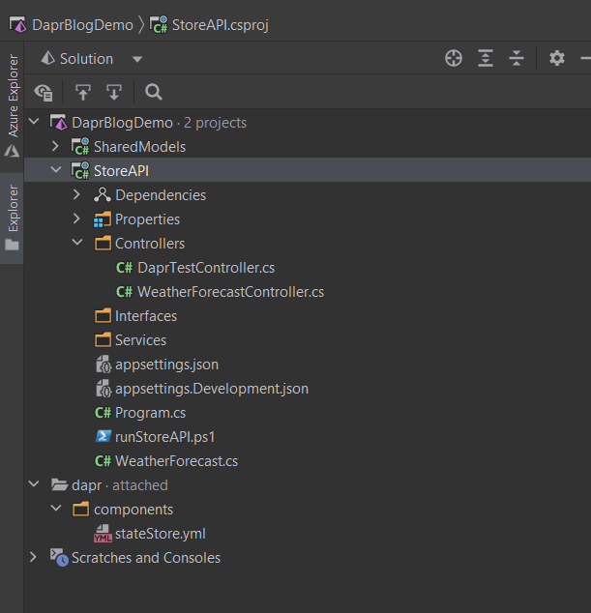
Task: Select the components folder
Action: coord(308,510)
